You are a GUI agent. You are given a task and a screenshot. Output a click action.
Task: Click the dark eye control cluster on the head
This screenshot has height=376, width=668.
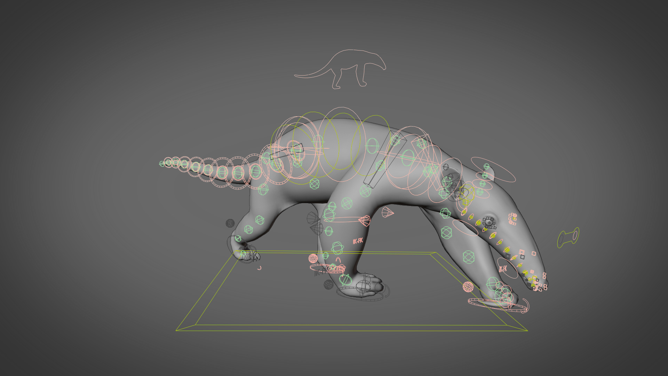[x=489, y=222]
